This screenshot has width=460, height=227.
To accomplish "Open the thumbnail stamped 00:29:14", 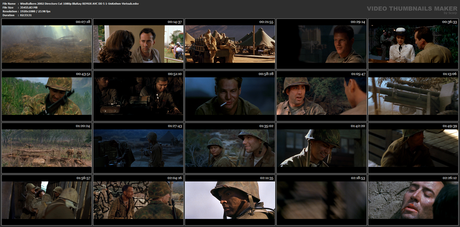I will [x=322, y=44].
